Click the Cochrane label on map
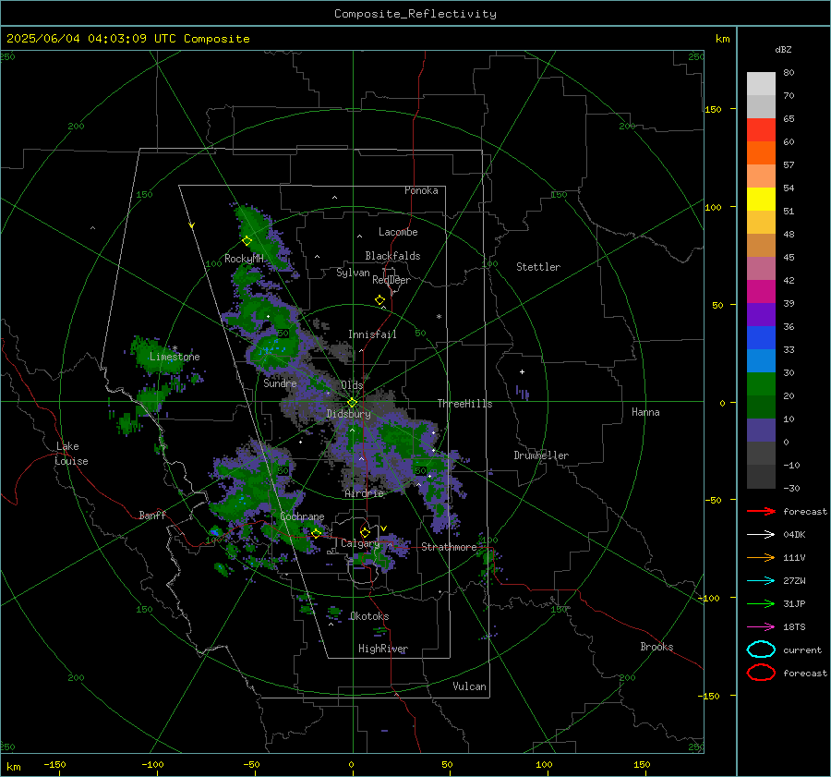 coord(302,516)
